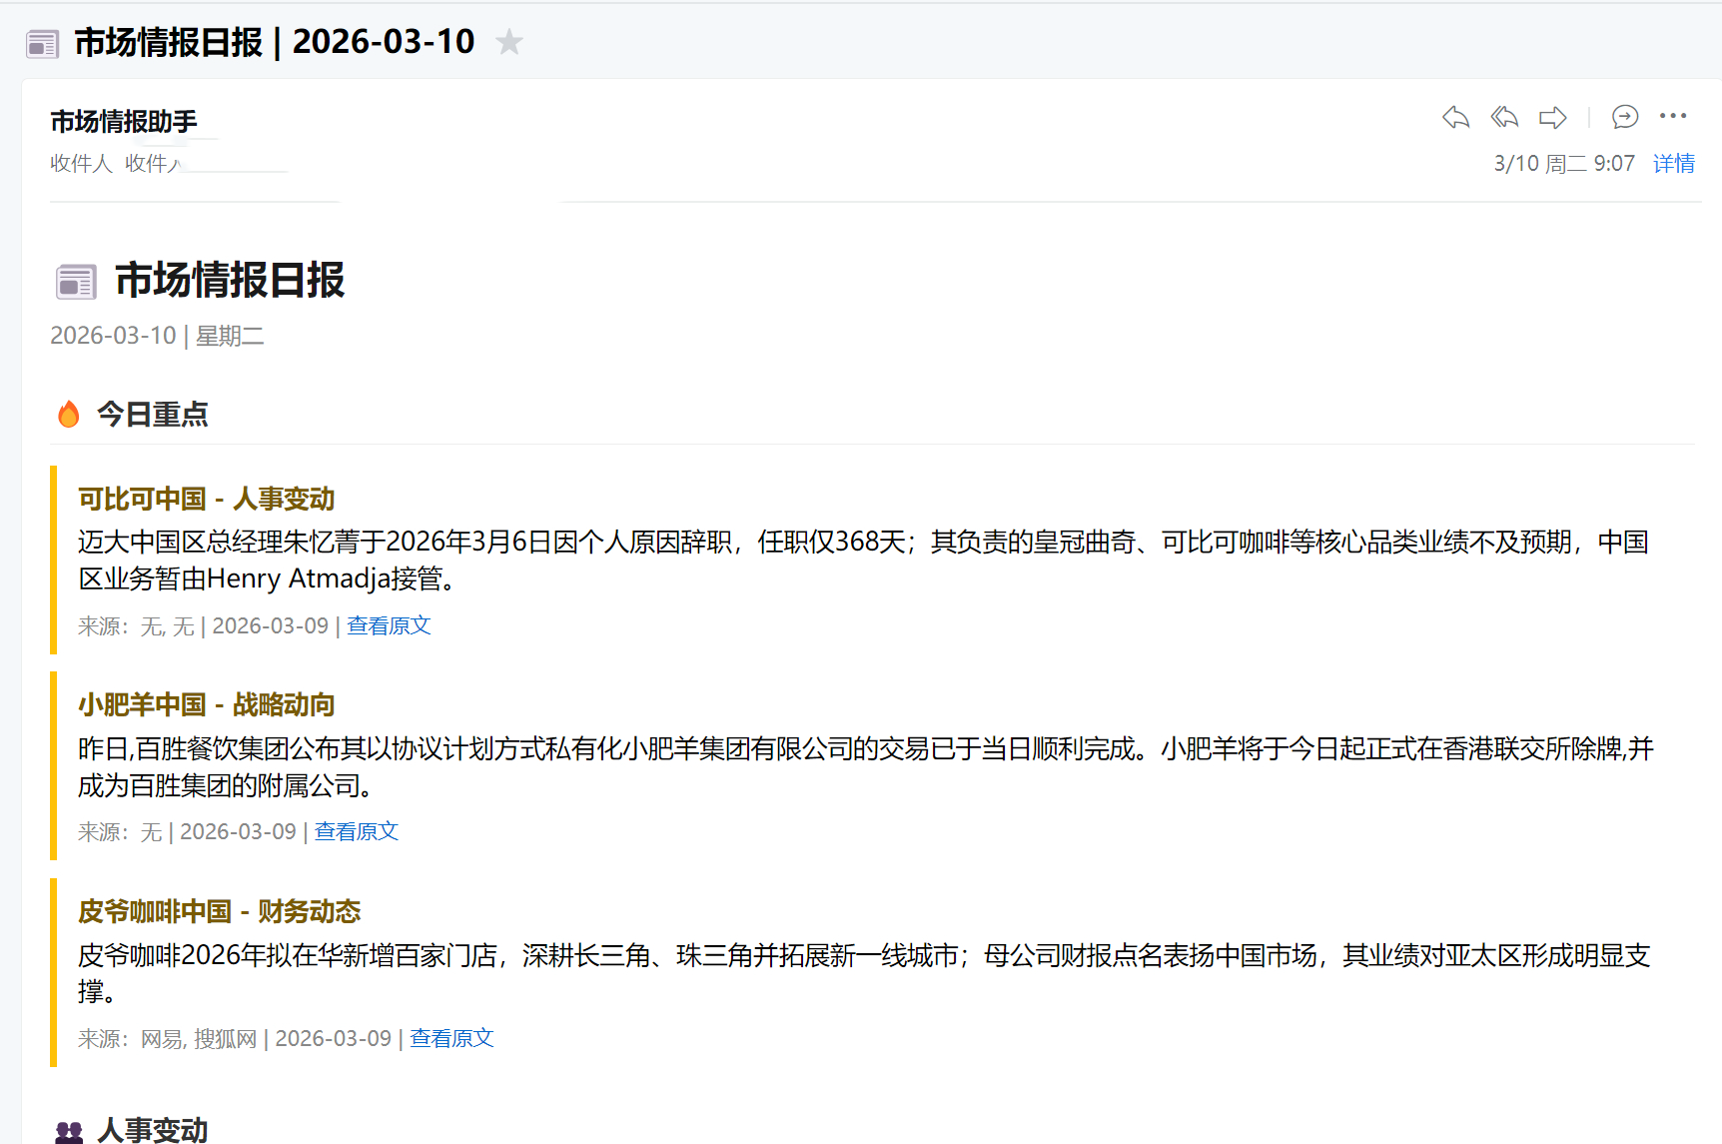The width and height of the screenshot is (1722, 1144).
Task: Click the 3/10 周二 9:07 timestamp
Action: (1563, 164)
